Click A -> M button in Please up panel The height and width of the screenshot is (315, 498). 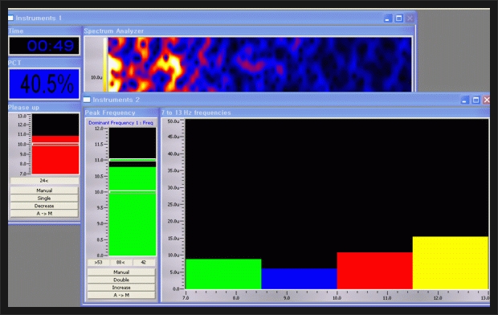tap(44, 213)
